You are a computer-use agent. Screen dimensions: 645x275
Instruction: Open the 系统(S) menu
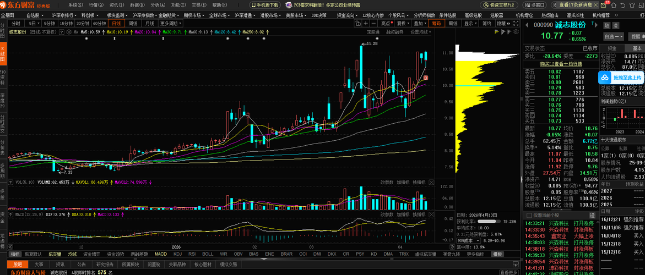click(x=75, y=5)
